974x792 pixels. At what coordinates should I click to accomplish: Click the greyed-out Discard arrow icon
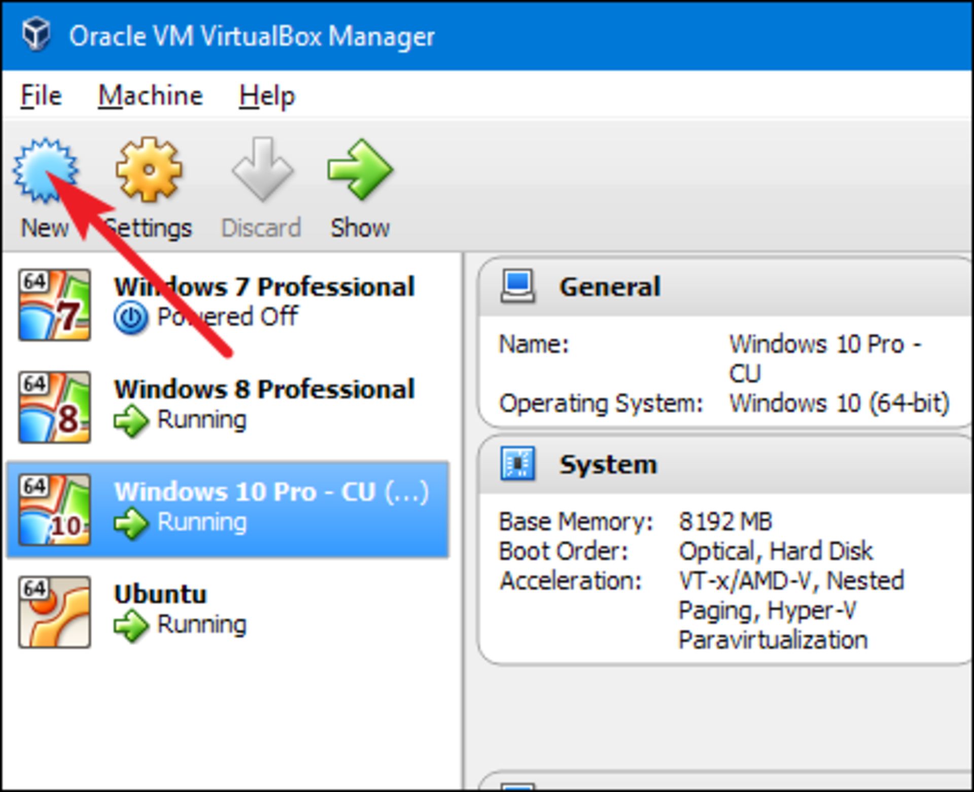[x=262, y=169]
